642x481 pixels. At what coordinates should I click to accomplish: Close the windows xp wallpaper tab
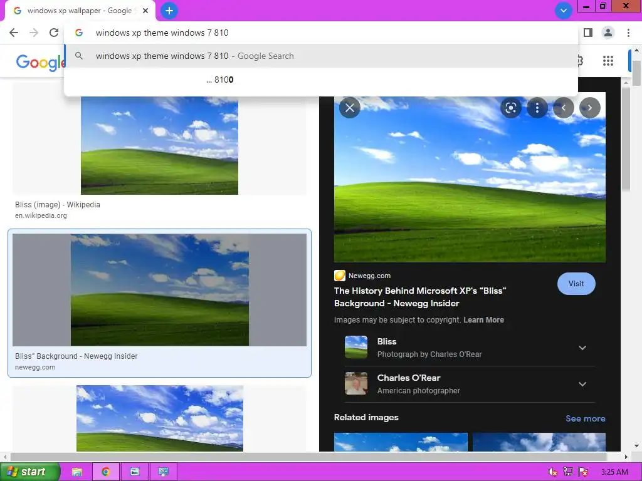[x=145, y=11]
